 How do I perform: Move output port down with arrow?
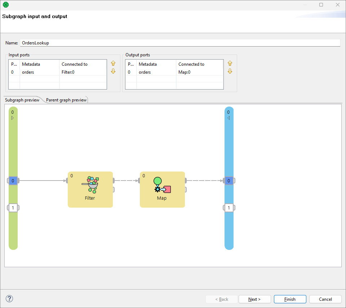tap(230, 71)
